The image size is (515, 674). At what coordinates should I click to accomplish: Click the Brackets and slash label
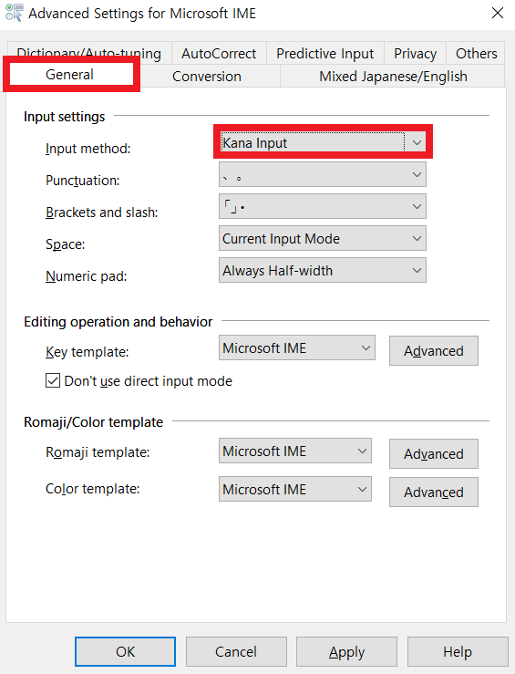pos(102,212)
